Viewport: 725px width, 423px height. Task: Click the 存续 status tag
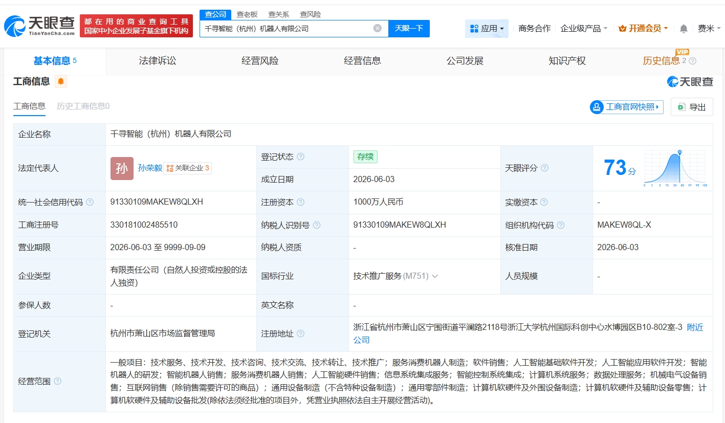pos(365,157)
